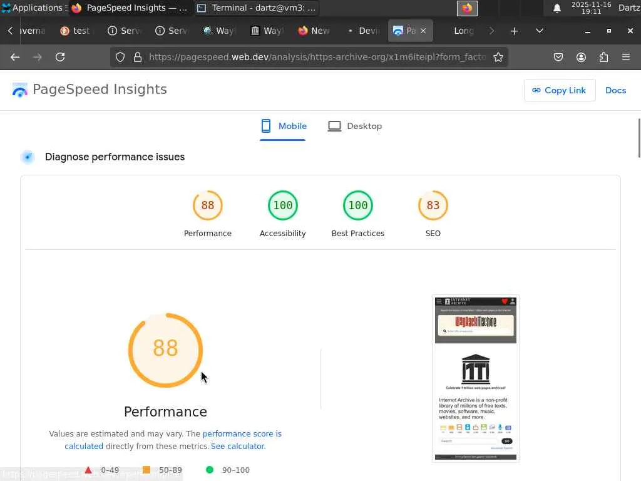Click the 'Performance' heading below large gauge

point(165,412)
